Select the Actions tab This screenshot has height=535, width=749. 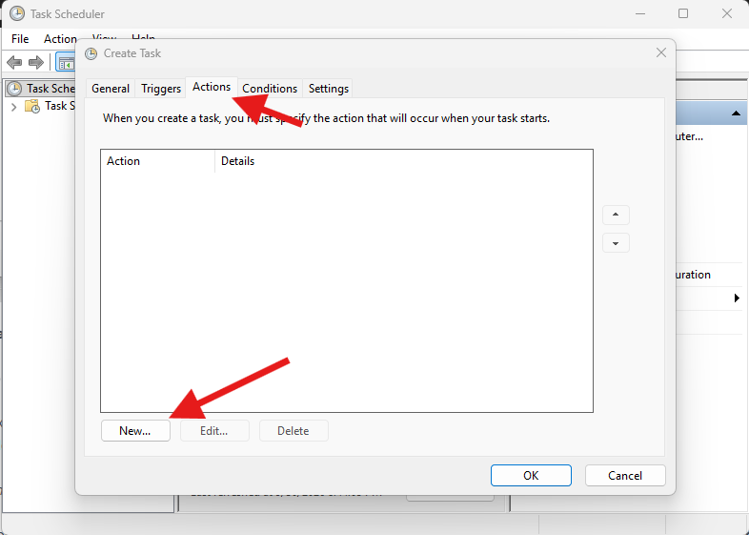(x=212, y=87)
